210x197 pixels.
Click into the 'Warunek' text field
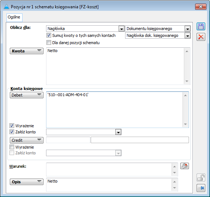109,169
